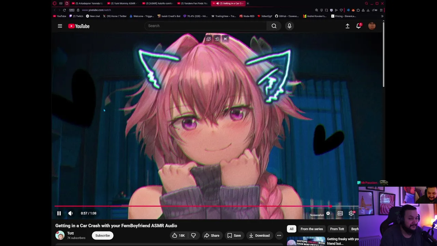
Task: Reload the page
Action: click(64, 10)
